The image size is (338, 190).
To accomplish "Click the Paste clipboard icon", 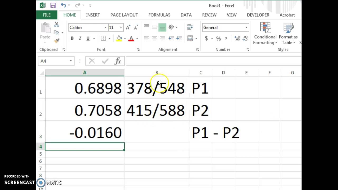I will coord(45,28).
